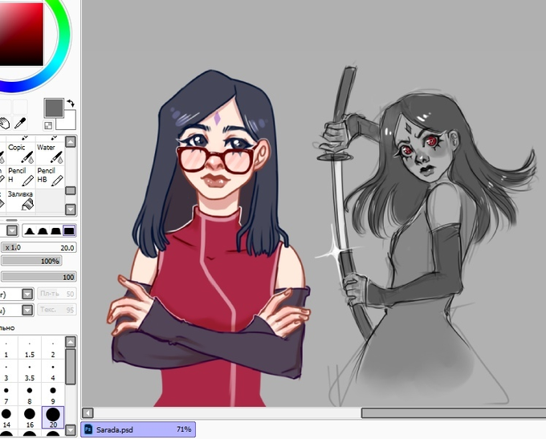
Task: Select the Water brush tool
Action: point(50,153)
